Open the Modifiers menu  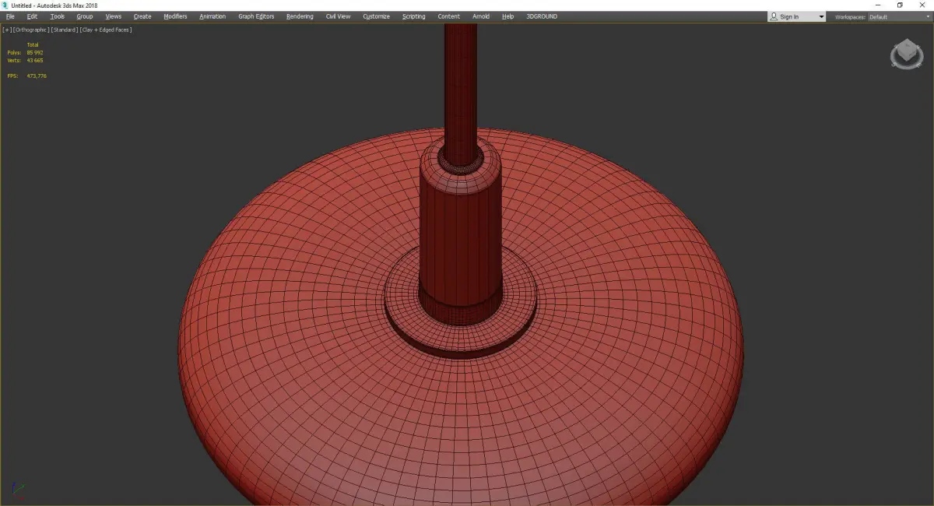[x=175, y=16]
